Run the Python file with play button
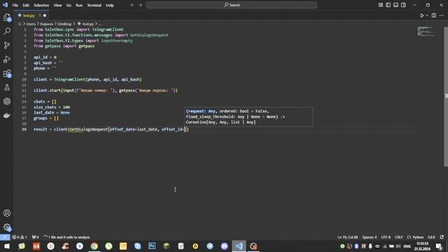This screenshot has height=252, width=448. pos(421,15)
